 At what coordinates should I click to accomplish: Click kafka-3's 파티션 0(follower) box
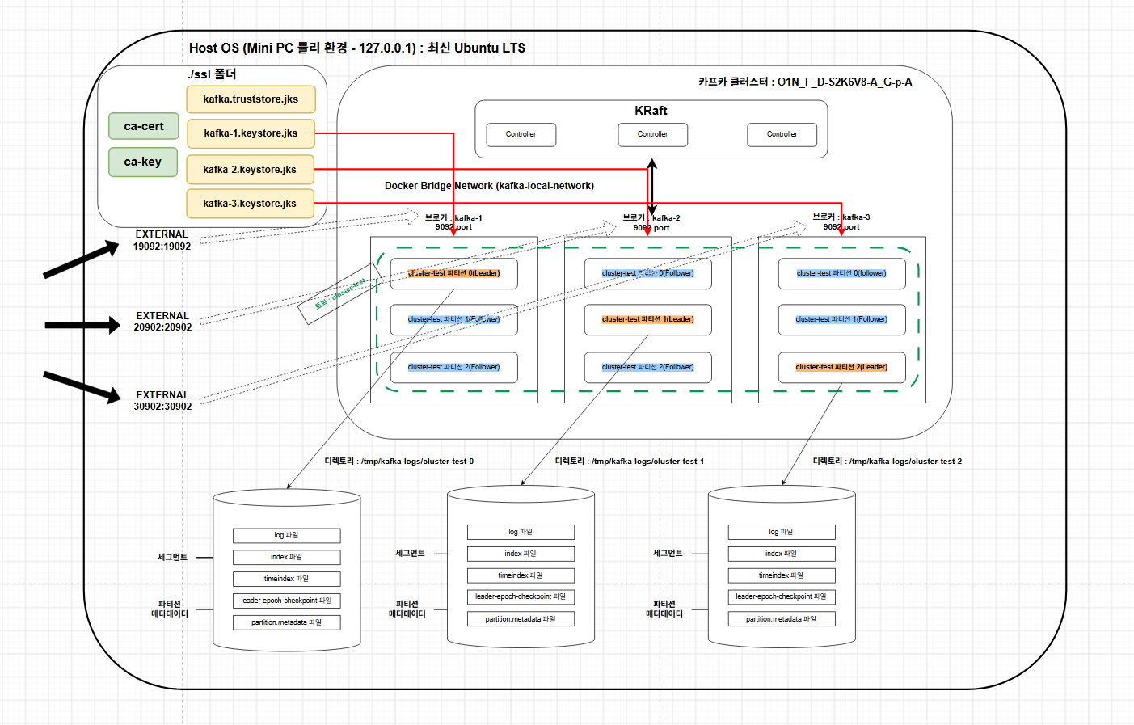841,273
